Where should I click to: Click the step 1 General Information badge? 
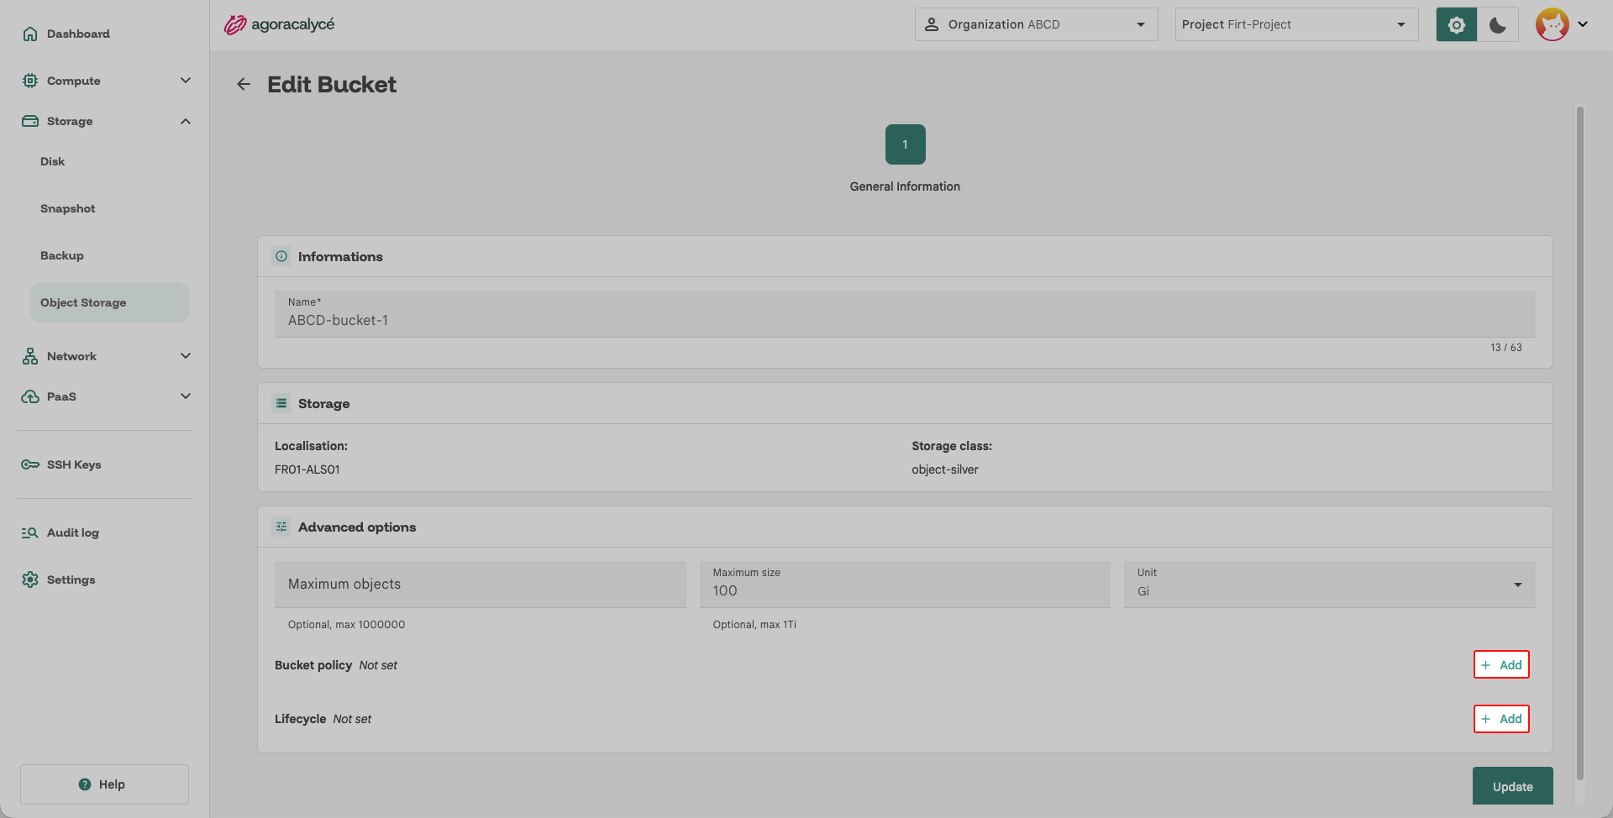[905, 144]
